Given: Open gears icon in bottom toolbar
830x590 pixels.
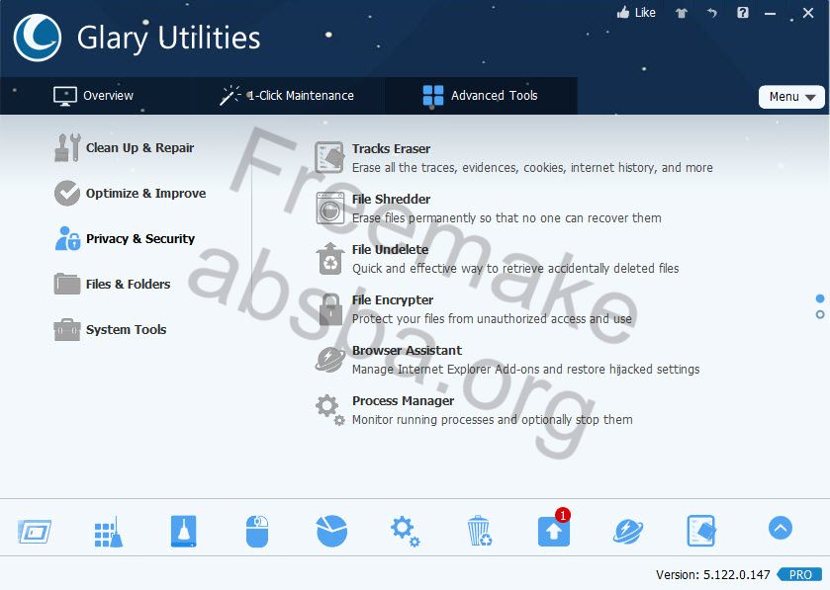Looking at the screenshot, I should (x=406, y=531).
